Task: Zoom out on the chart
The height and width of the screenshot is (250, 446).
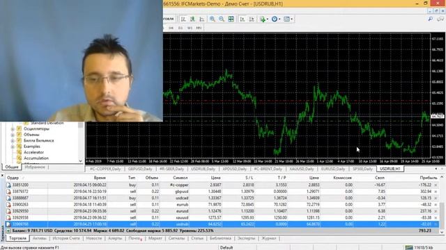Action: click(x=222, y=19)
